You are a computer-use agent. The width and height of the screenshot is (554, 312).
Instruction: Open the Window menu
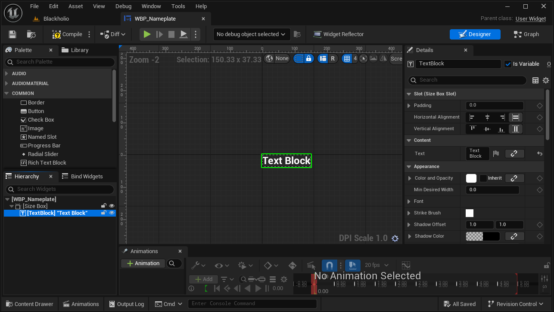pyautogui.click(x=151, y=6)
